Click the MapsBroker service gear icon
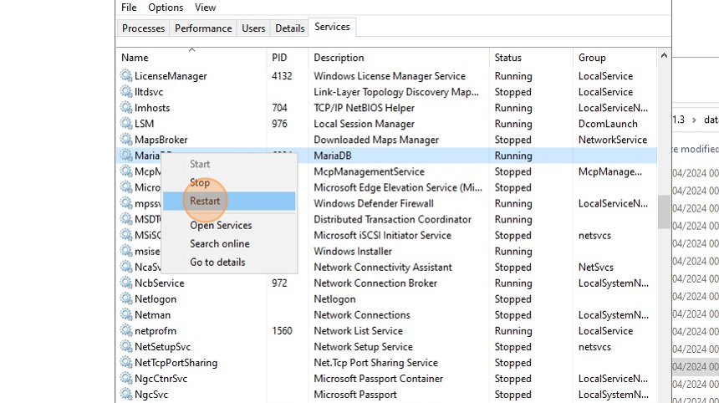719x403 pixels. 126,140
